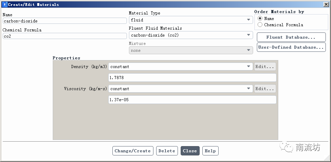
Task: Select the Name ordering radio button
Action: coord(260,18)
